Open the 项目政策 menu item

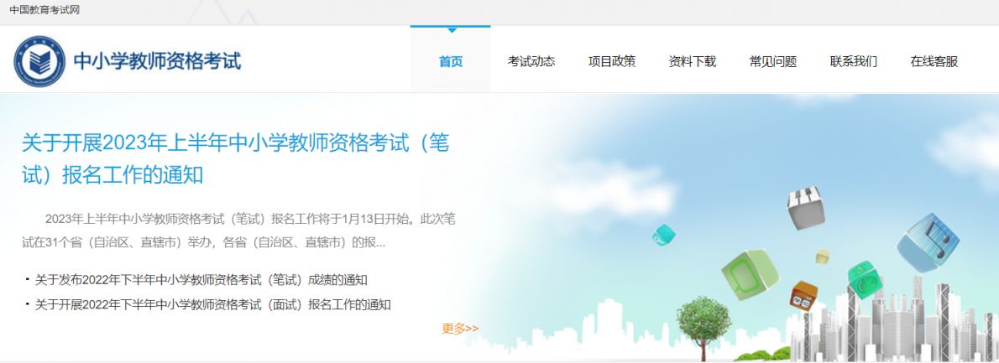(x=612, y=62)
